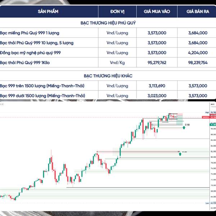The image size is (216, 216).
Task: Select the BẠC THƯƠNG HIỆU PHÚ QUÝ section heading
Action: (x=108, y=23)
